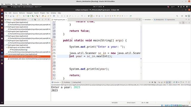Screen dimensions: 191x107
Task: Open the VirtualBox Machine menu
Action: [8, 4]
